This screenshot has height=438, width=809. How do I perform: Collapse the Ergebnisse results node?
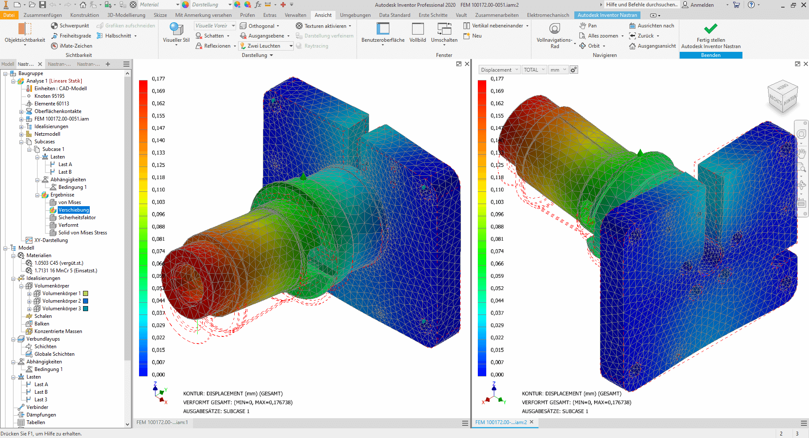coord(37,195)
